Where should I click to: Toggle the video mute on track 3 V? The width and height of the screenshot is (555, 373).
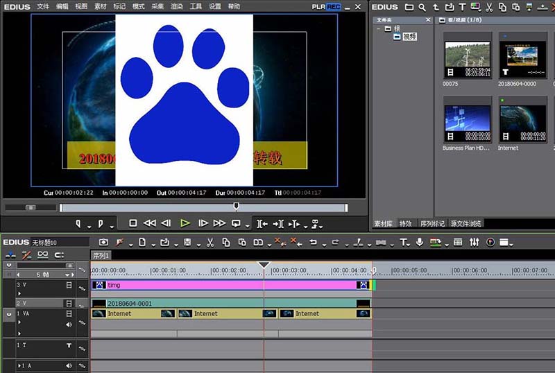[69, 285]
